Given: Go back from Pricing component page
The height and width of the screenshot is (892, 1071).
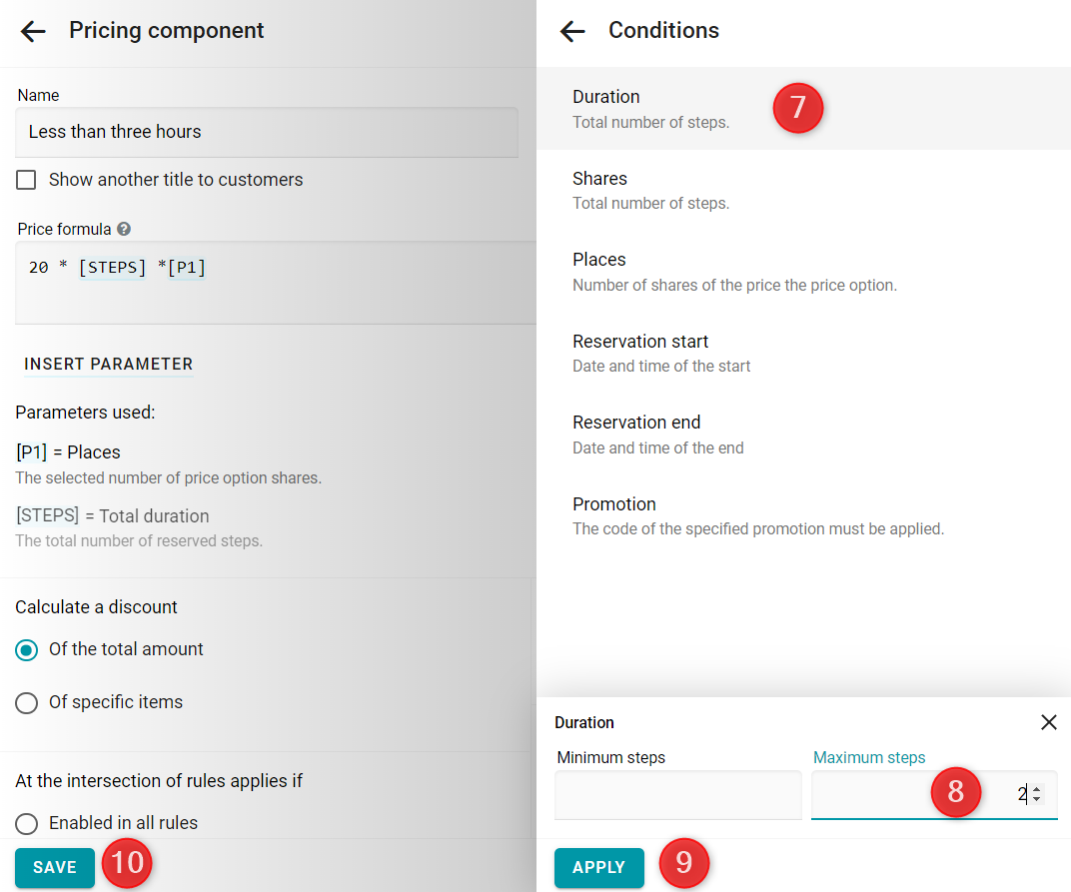Looking at the screenshot, I should coord(33,31).
